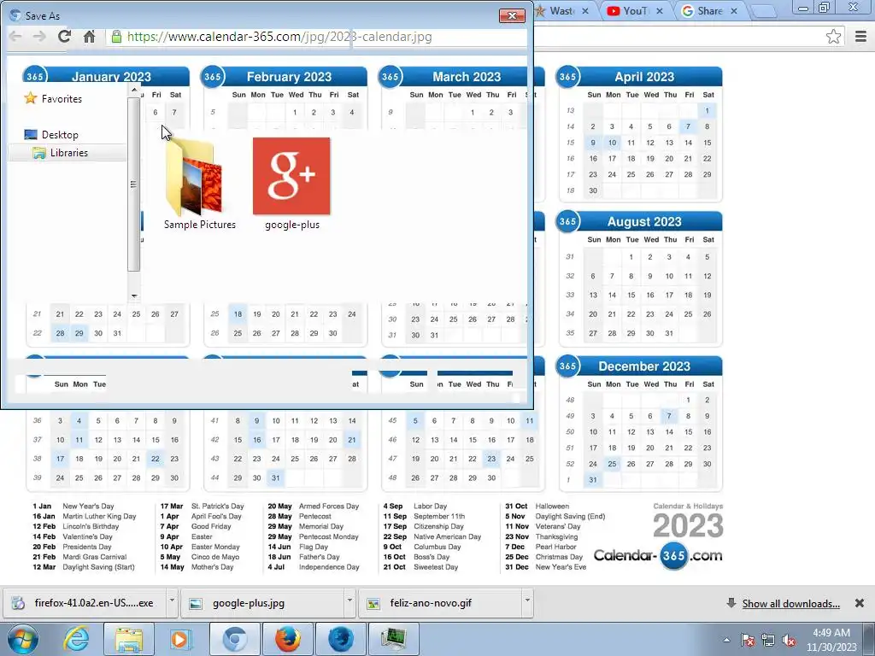
Task: Close the downloads bar
Action: [x=860, y=603]
